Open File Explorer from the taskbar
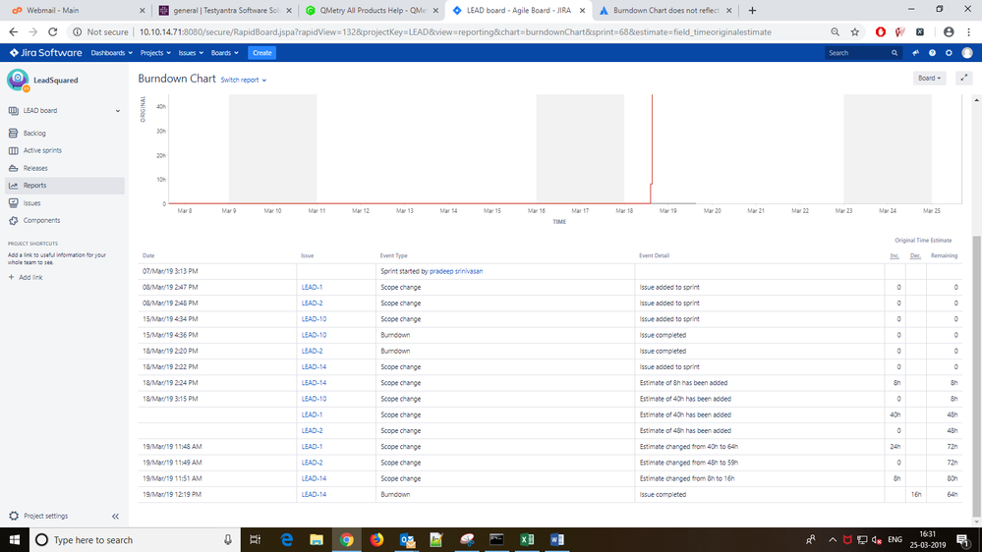Screen dimensions: 982x552 point(317,539)
